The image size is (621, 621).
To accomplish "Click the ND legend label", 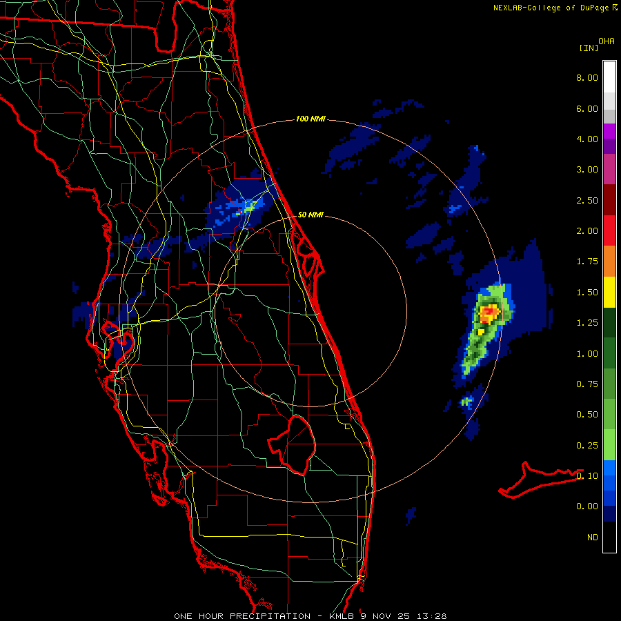I will pyautogui.click(x=593, y=538).
